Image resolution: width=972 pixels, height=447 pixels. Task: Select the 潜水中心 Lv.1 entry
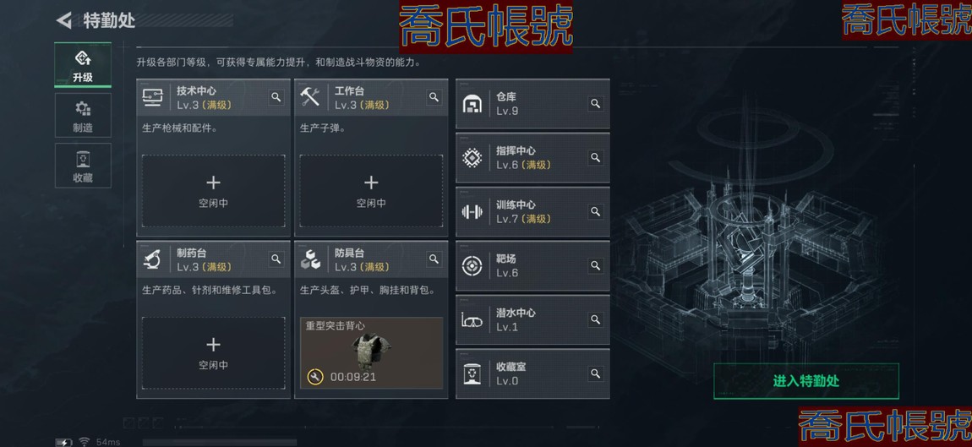pos(532,320)
